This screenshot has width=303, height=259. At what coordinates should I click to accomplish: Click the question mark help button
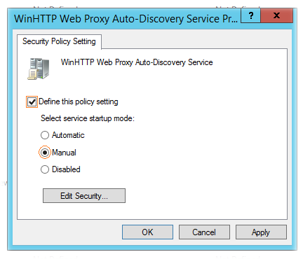point(250,15)
